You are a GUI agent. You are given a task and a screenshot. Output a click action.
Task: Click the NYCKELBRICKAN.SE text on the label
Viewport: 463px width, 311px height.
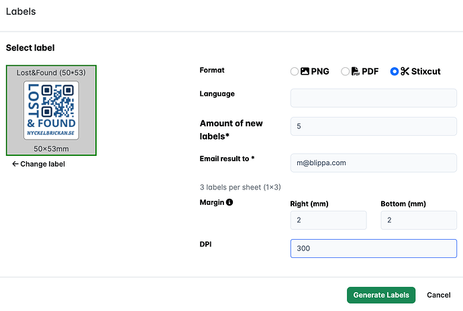(51, 133)
